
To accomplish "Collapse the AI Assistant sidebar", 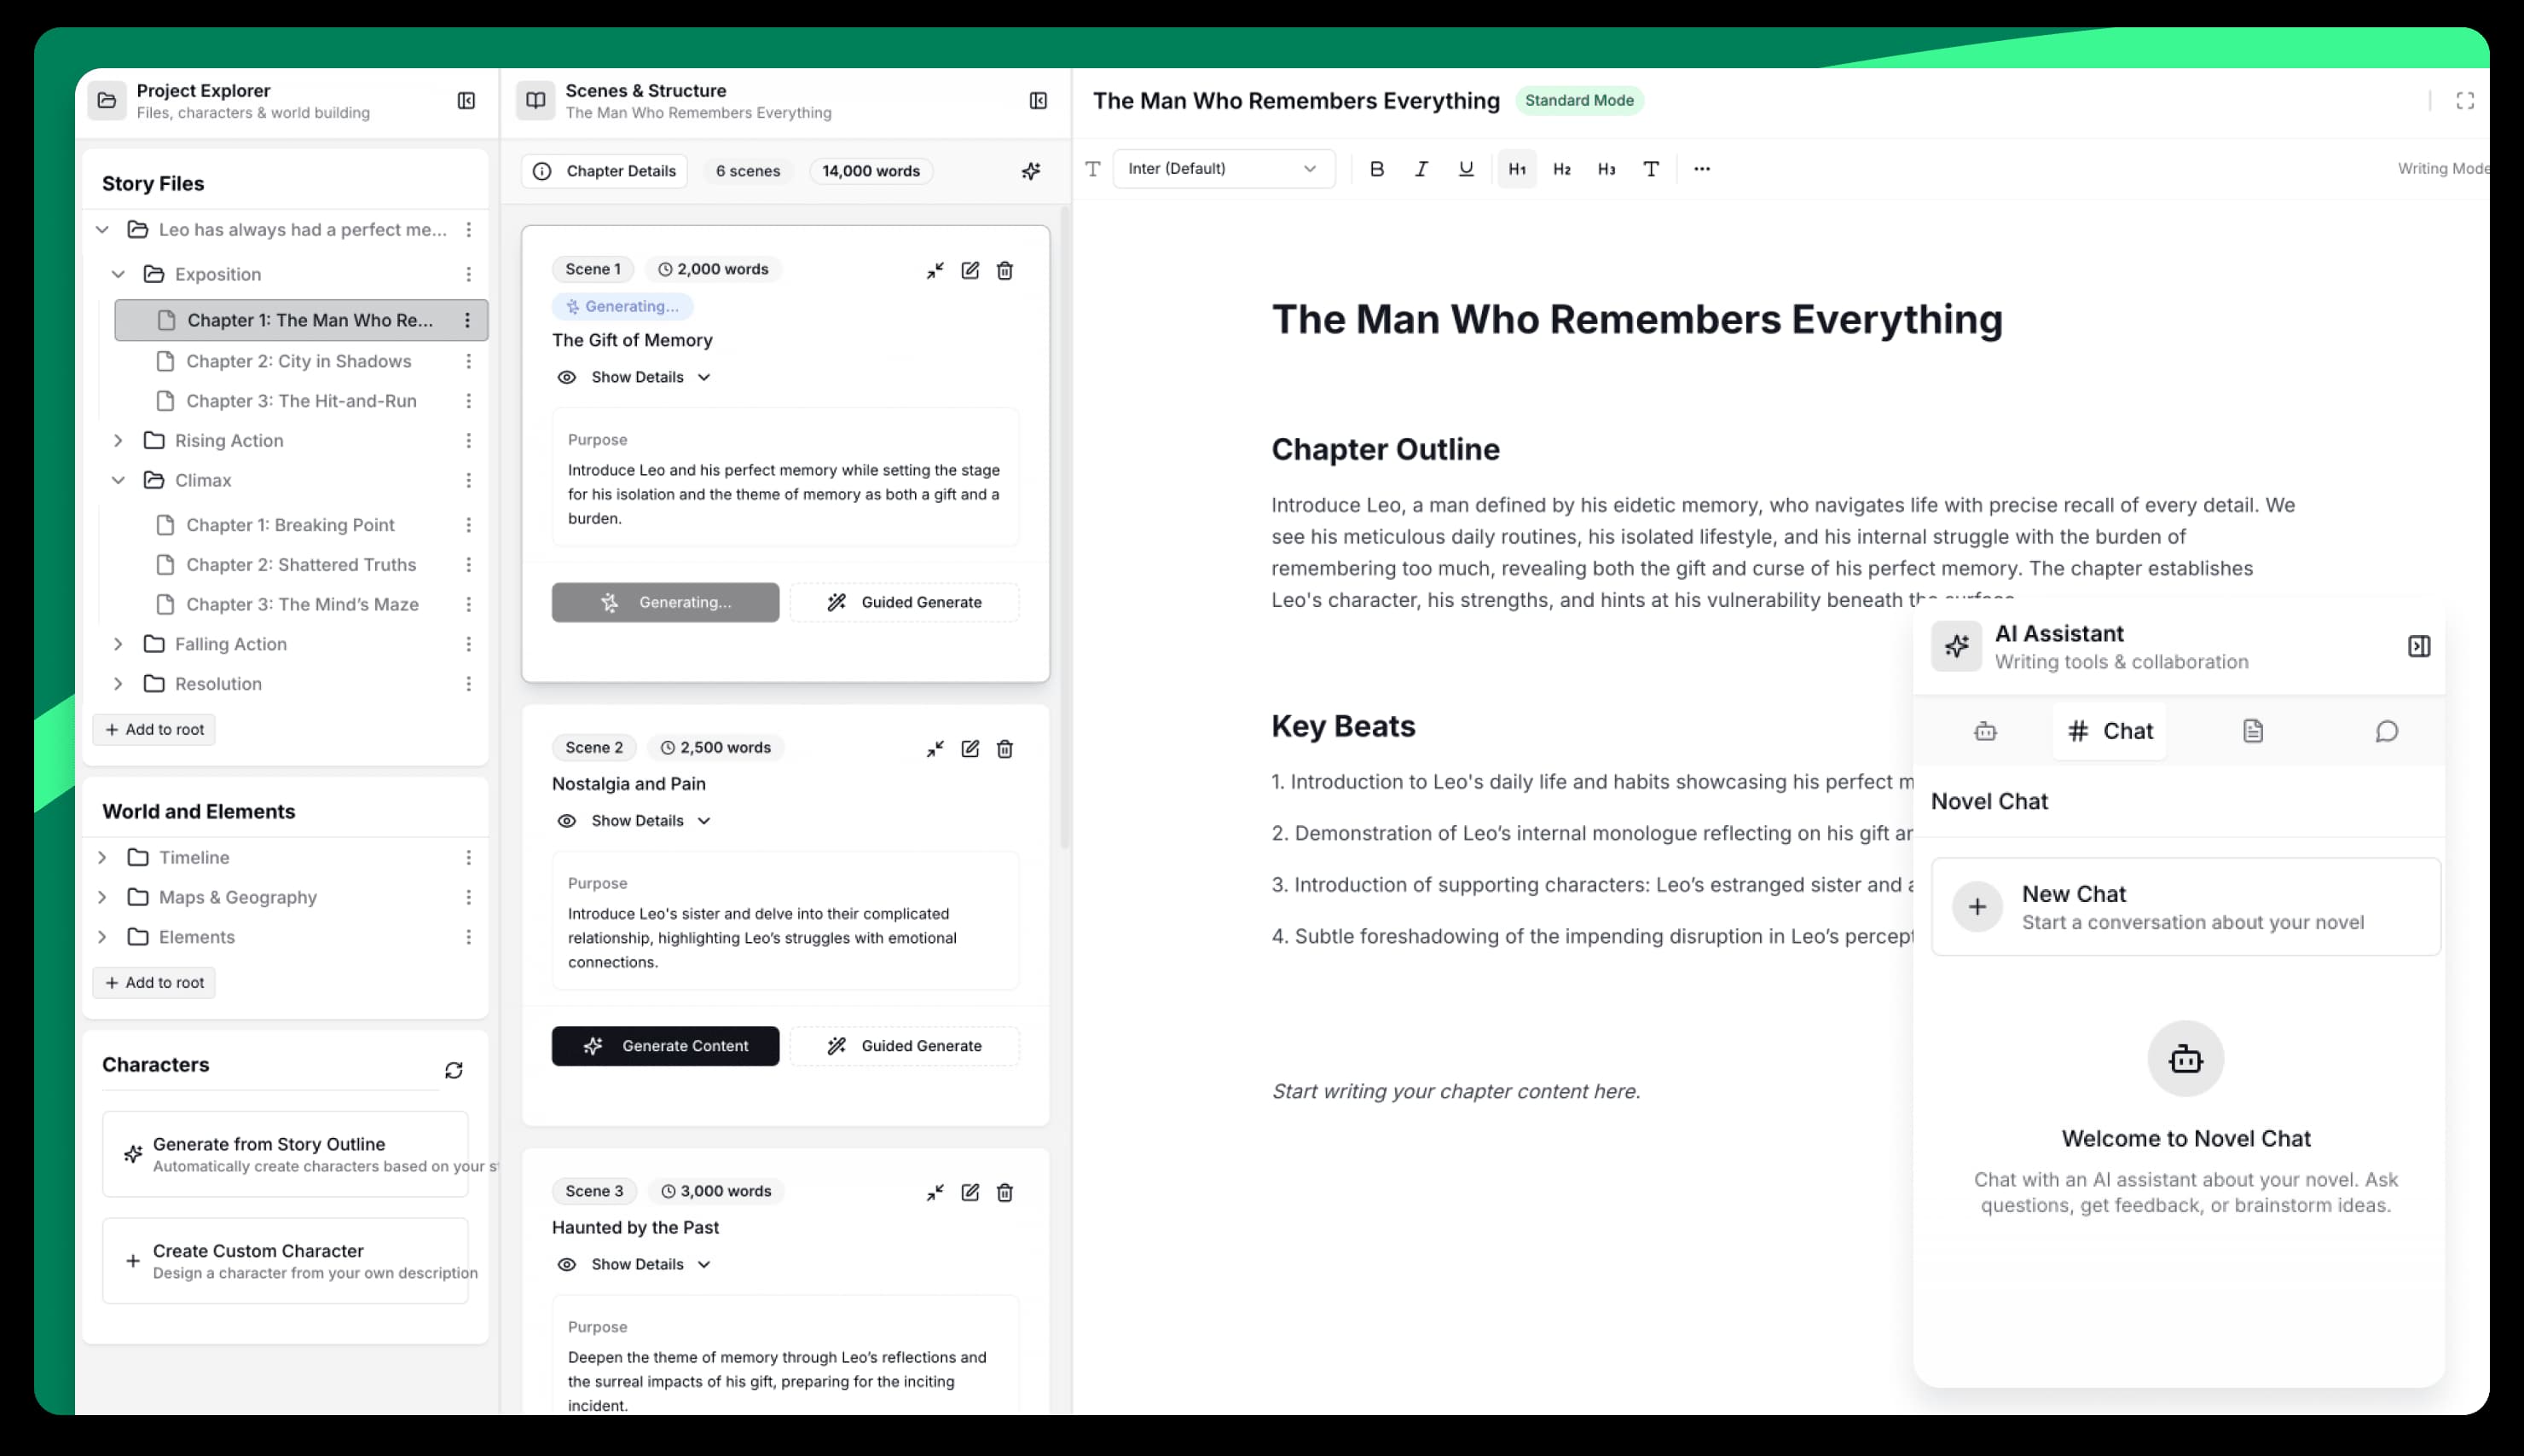I will (x=2419, y=646).
